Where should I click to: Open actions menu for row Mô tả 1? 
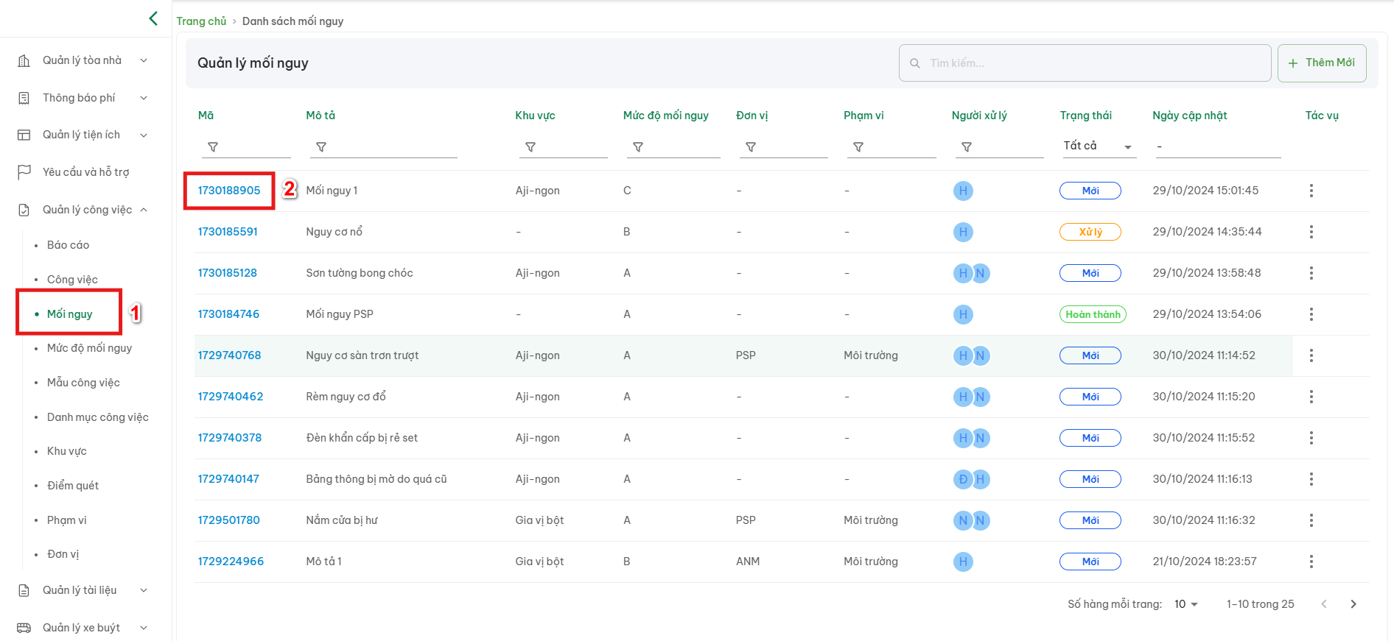point(1311,562)
